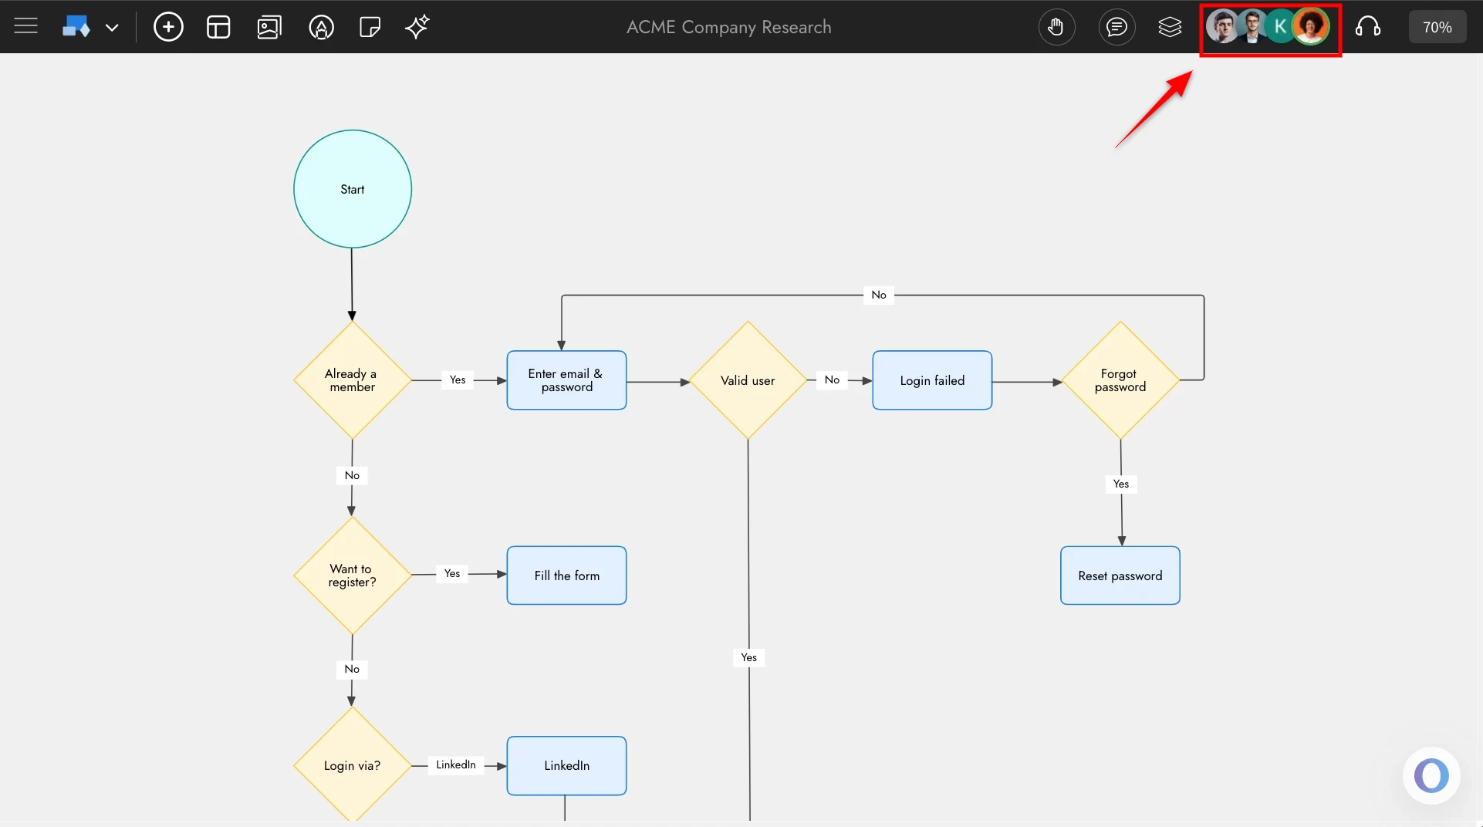Open the hamburger main menu
Screen dimensions: 1483x827
point(25,25)
